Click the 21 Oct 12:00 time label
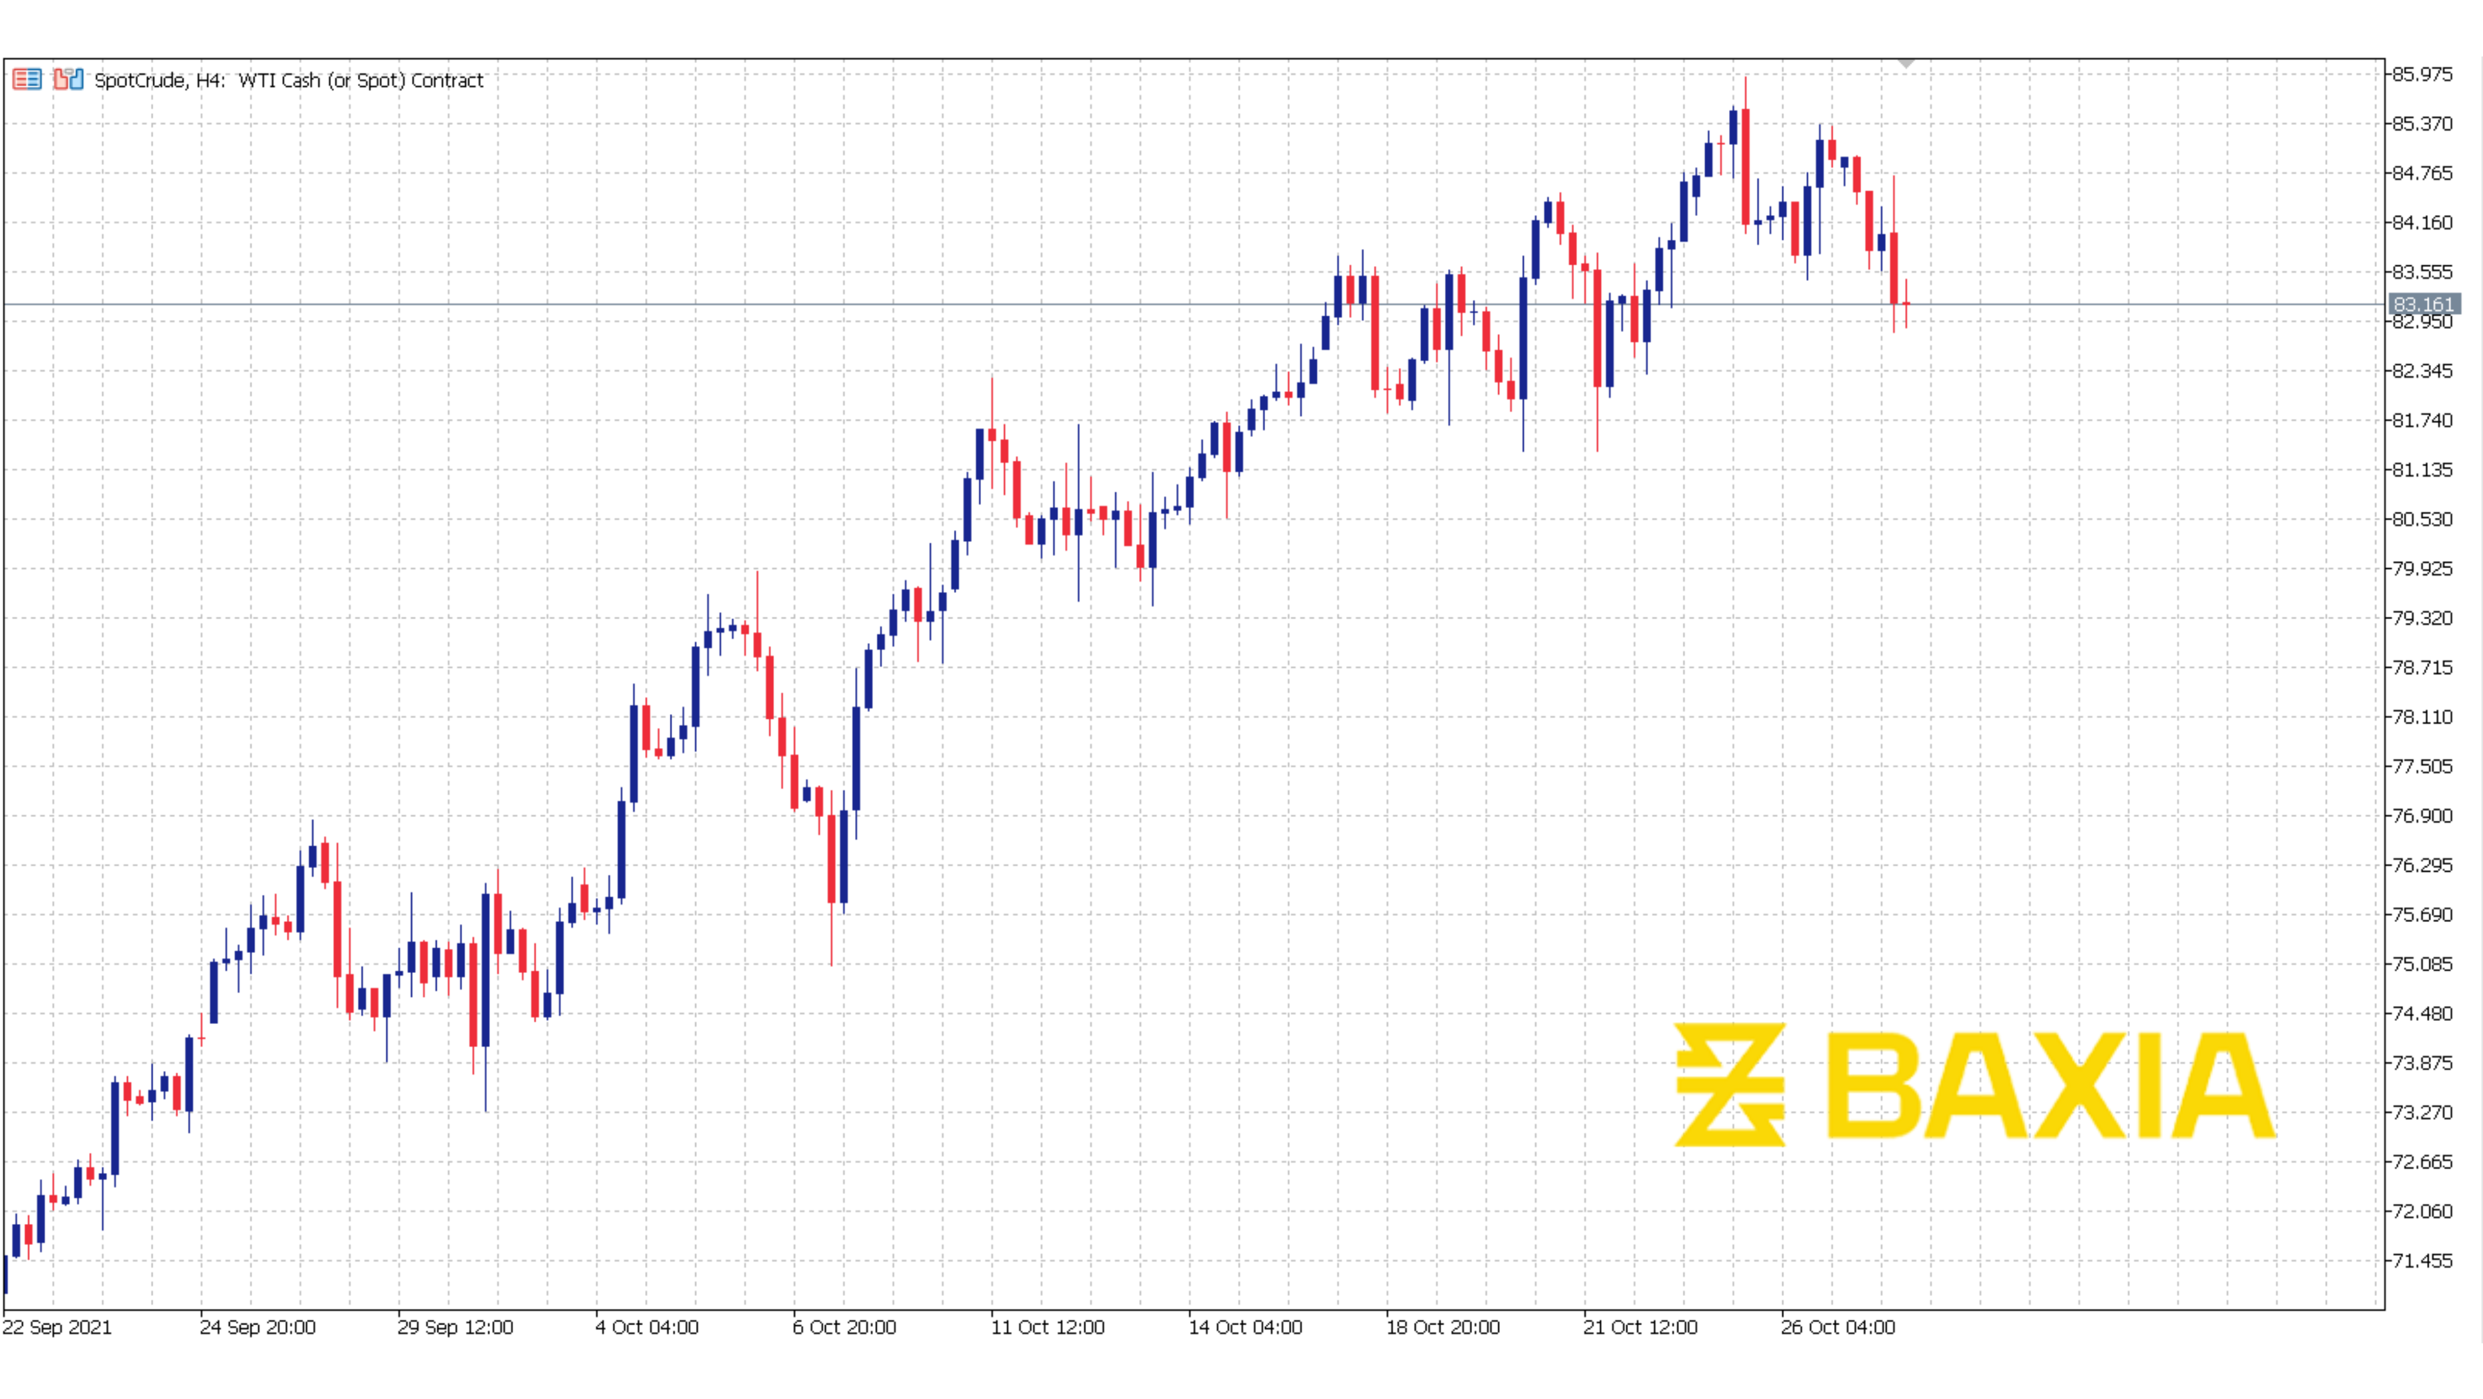 point(1641,1328)
